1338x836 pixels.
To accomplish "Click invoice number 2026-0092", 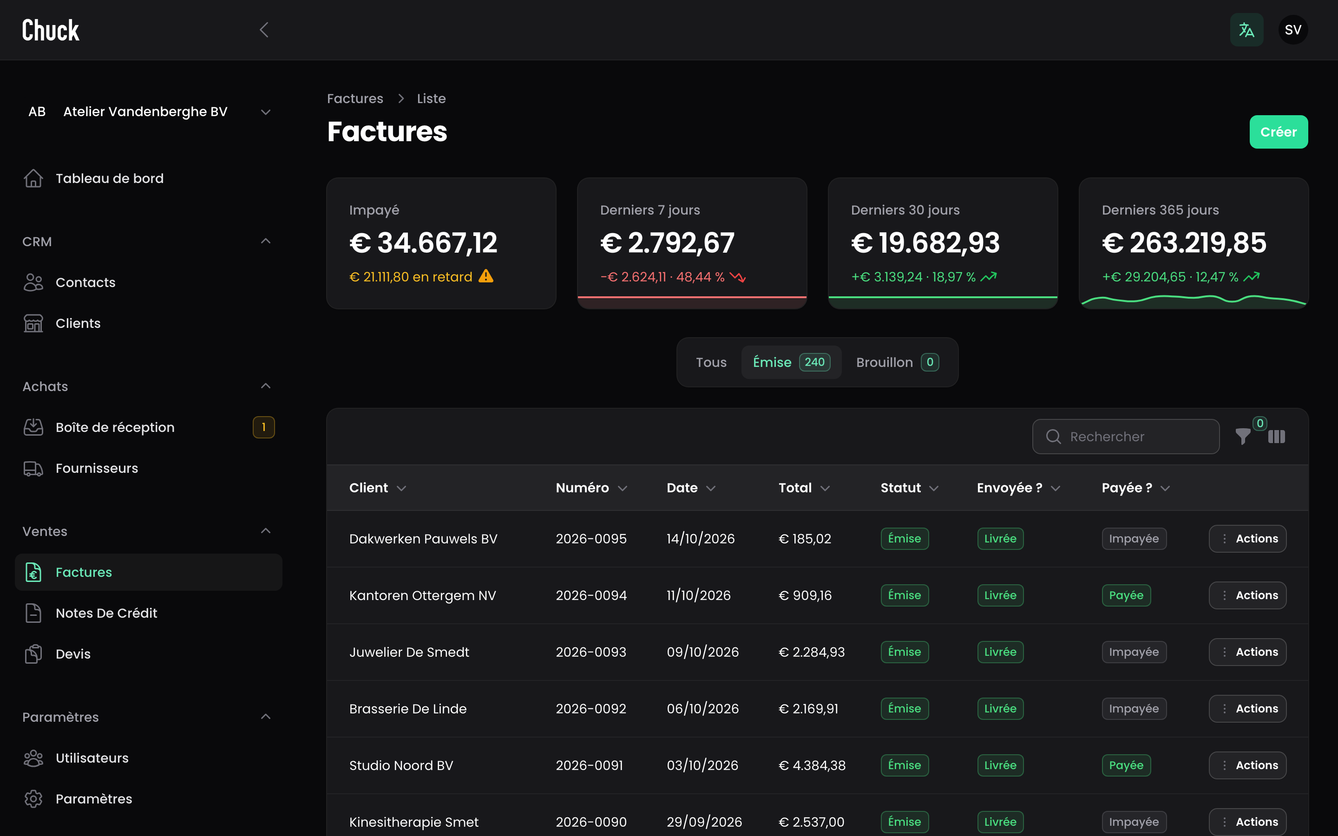I will [591, 709].
